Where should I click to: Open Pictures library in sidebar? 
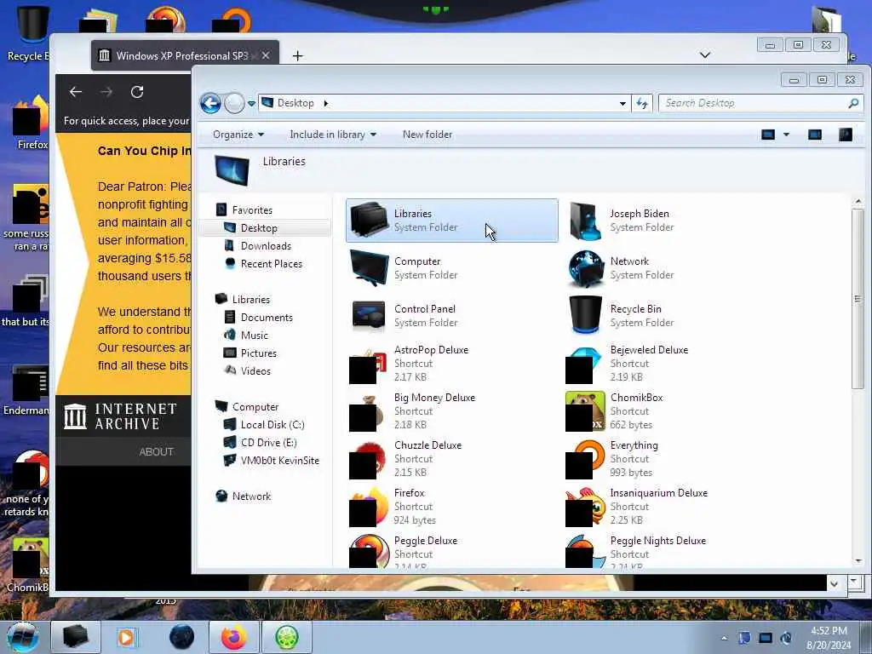[x=258, y=353]
